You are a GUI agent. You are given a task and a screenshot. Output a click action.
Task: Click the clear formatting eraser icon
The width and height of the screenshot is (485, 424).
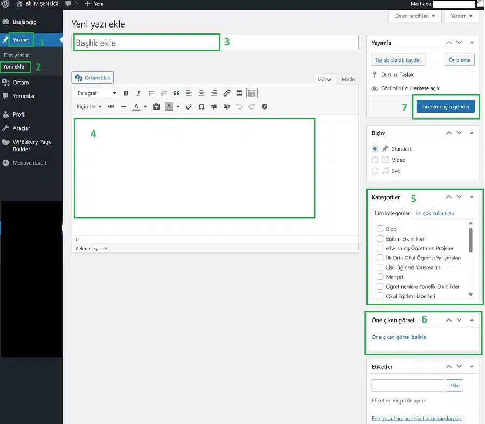189,107
